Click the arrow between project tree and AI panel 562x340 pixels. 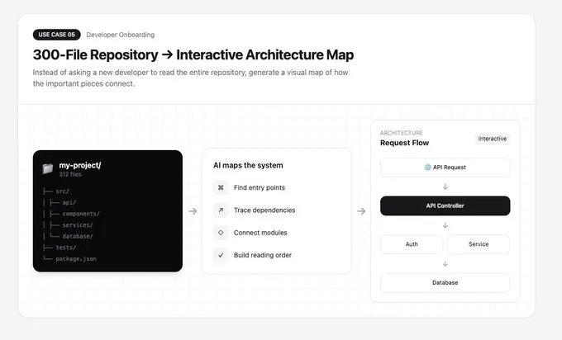193,211
